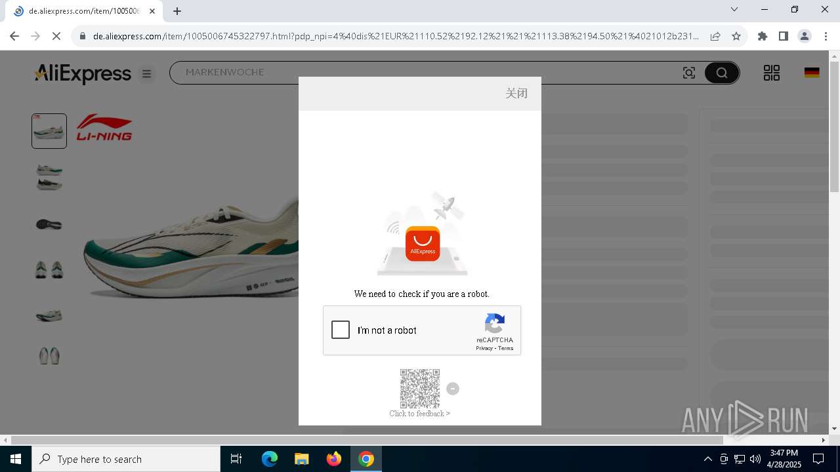Open the network icon in tray

(x=740, y=459)
